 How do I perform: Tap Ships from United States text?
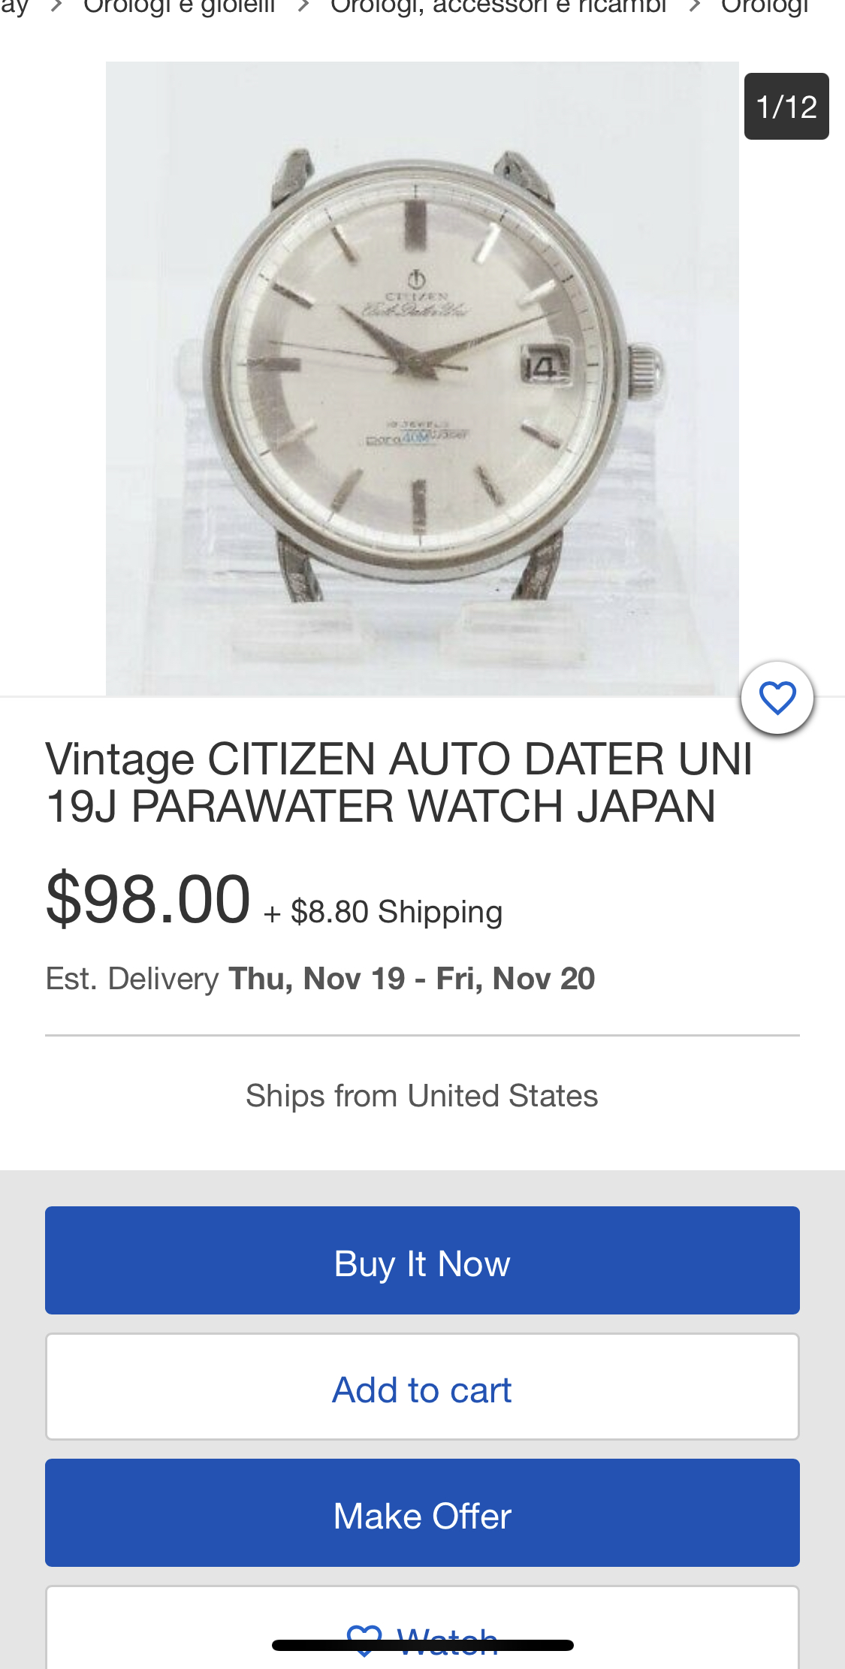pyautogui.click(x=422, y=1096)
